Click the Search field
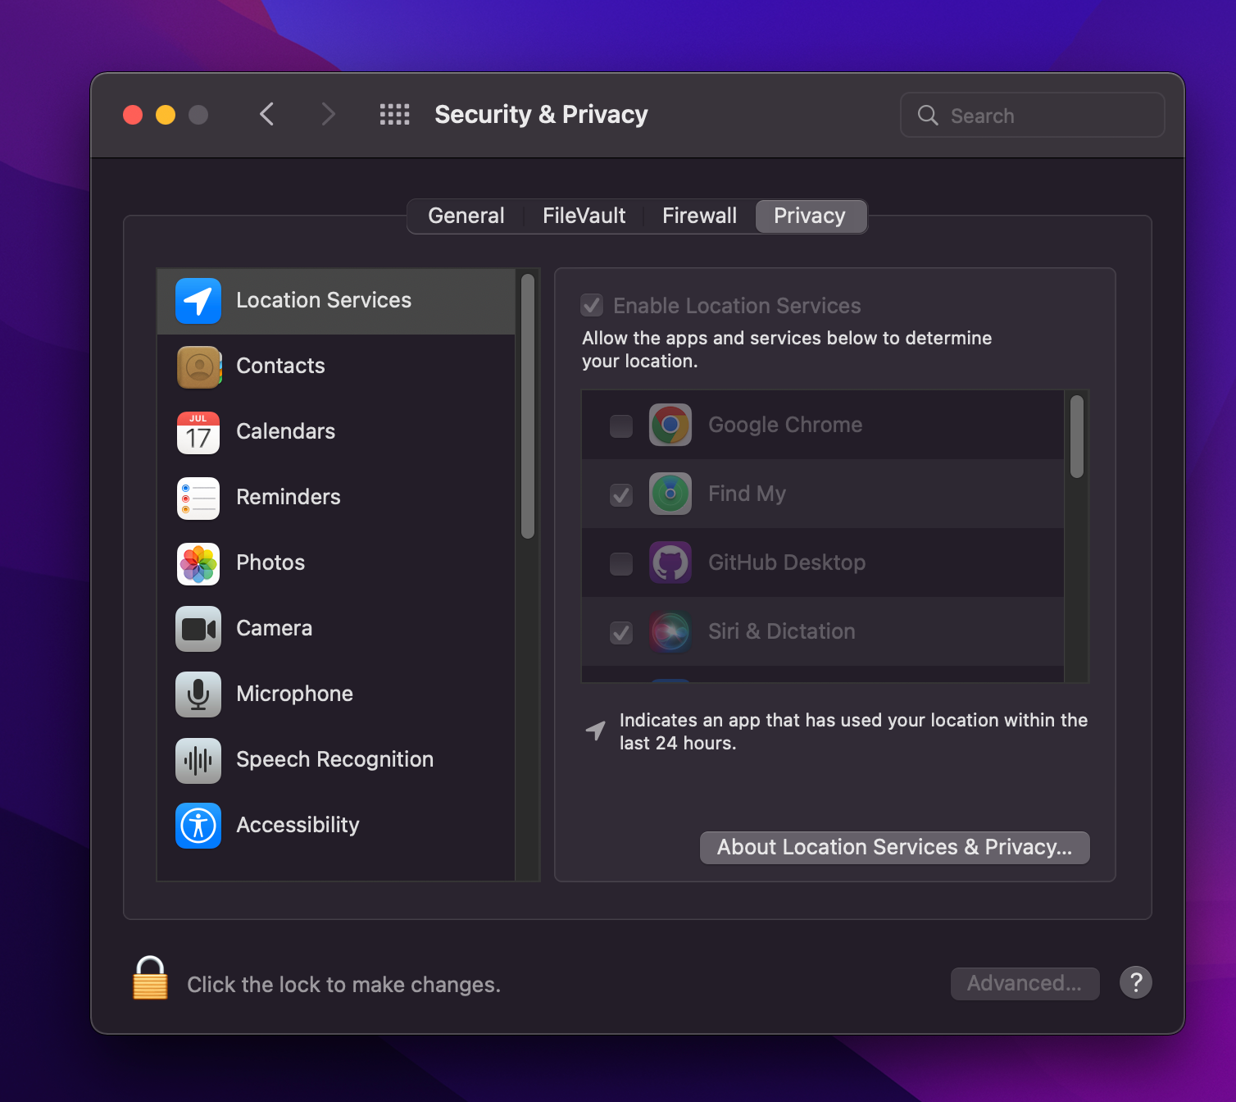 (x=1033, y=116)
